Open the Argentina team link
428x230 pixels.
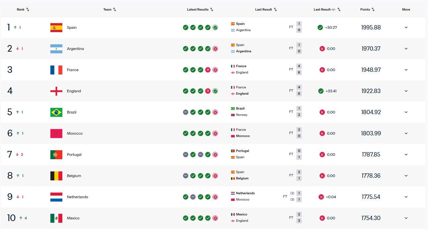pos(75,49)
